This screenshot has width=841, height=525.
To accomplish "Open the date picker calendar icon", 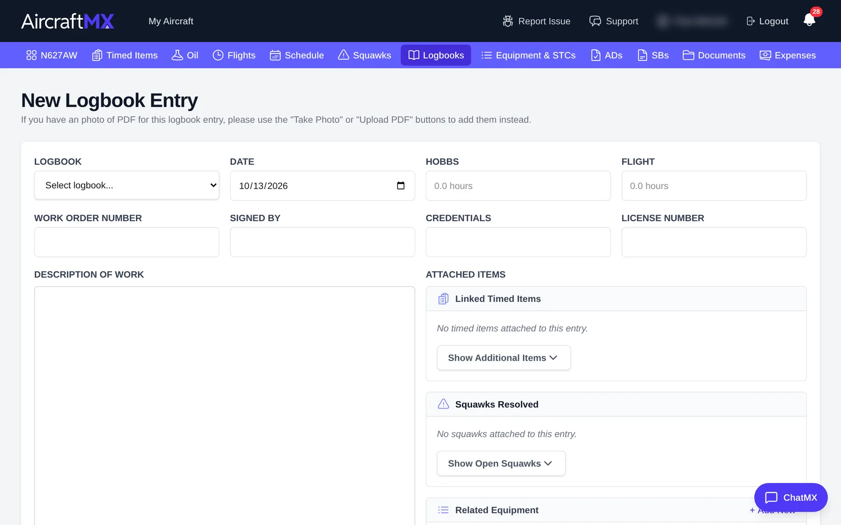I will pos(401,186).
